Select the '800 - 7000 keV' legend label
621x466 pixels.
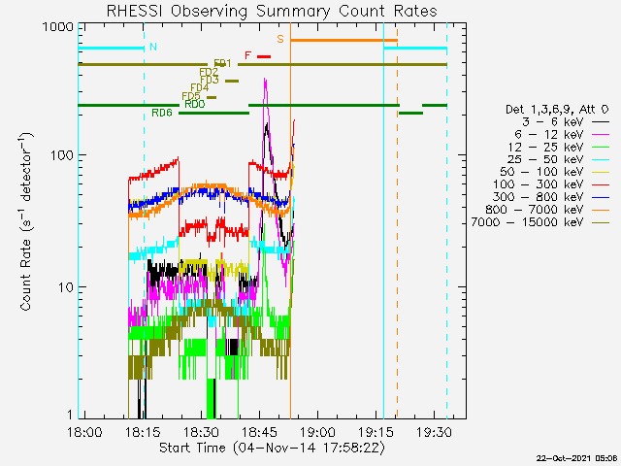click(x=535, y=210)
